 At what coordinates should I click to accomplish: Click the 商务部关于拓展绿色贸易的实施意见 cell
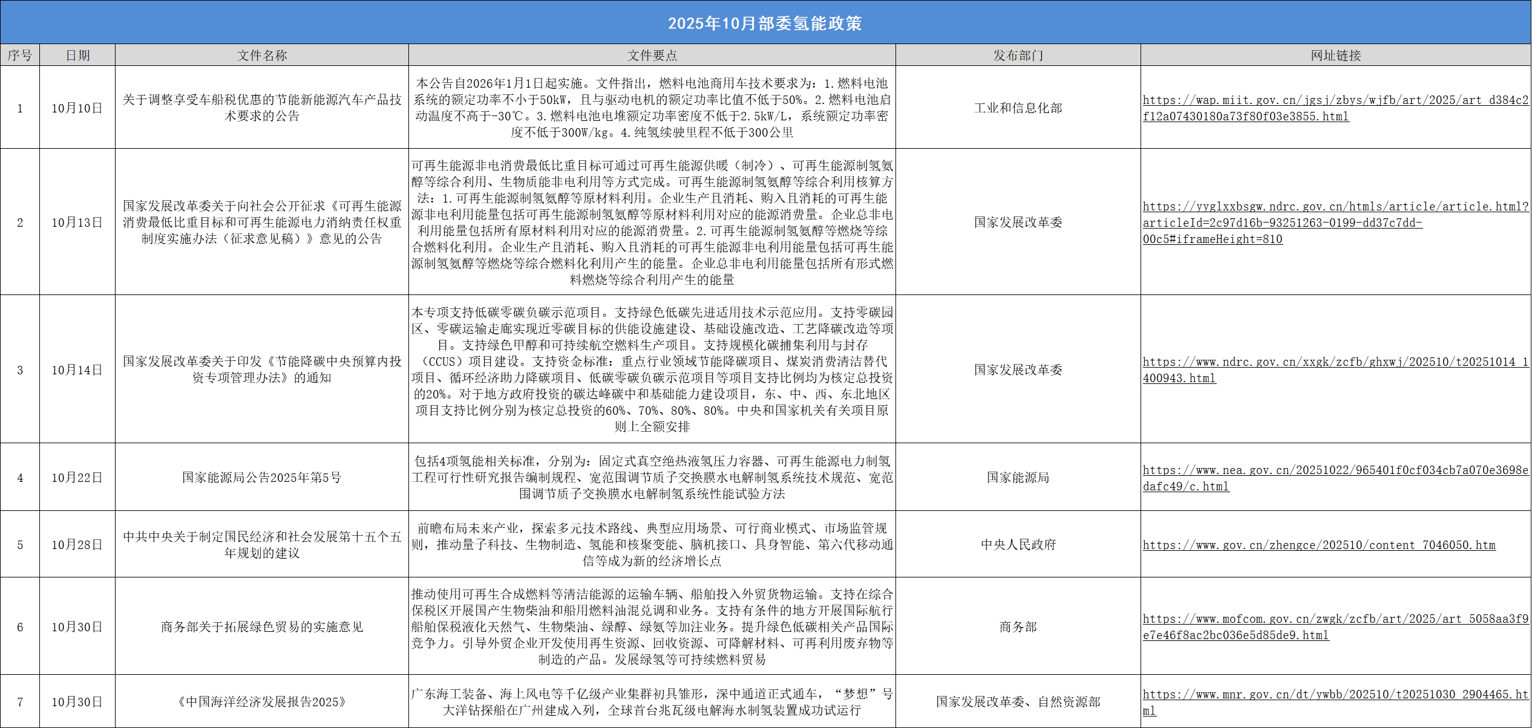click(261, 627)
